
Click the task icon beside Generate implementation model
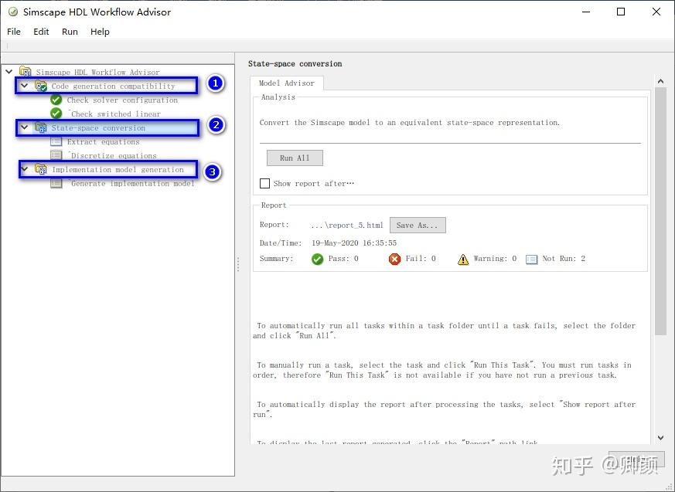click(x=56, y=183)
